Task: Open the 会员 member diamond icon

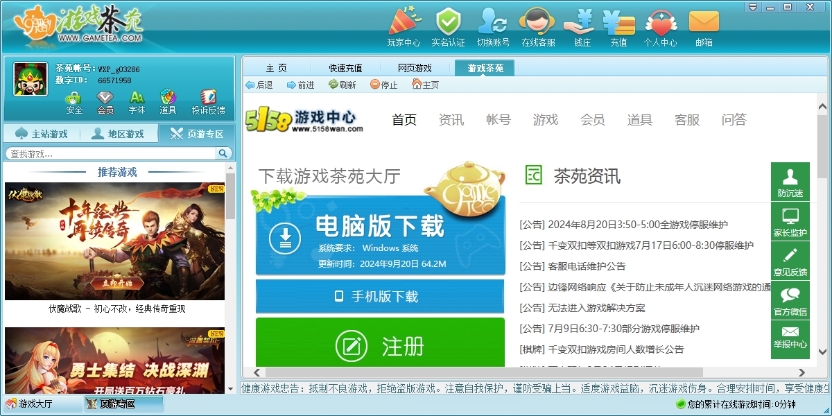Action: click(x=105, y=102)
